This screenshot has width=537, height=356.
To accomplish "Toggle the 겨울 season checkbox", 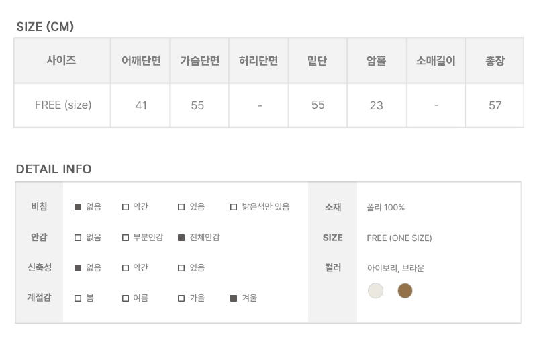I will click(x=234, y=298).
